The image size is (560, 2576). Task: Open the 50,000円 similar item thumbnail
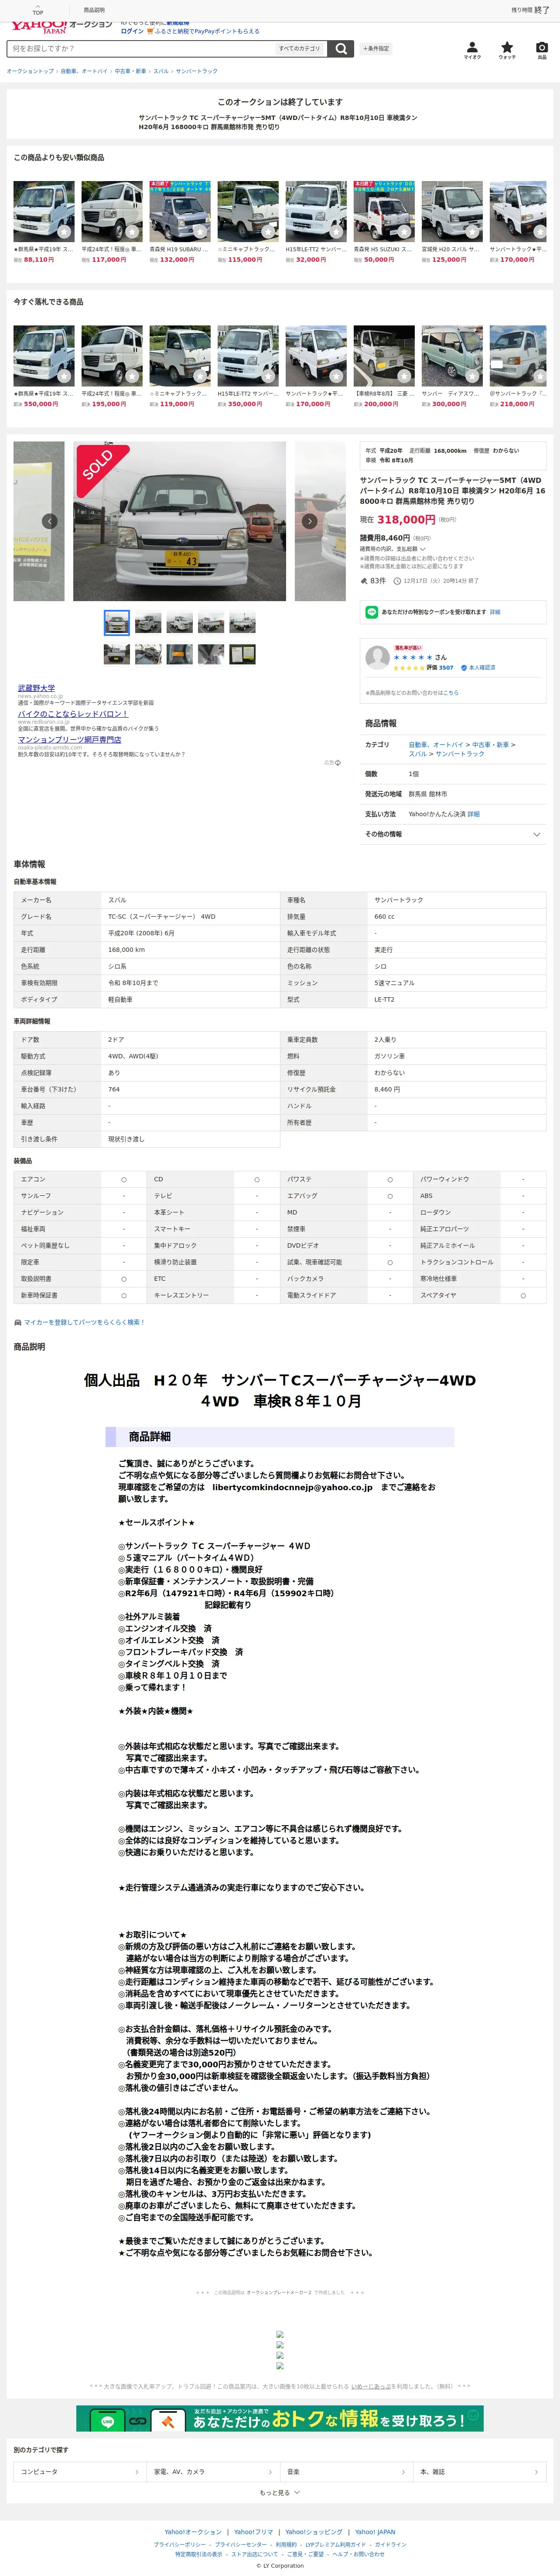384,211
